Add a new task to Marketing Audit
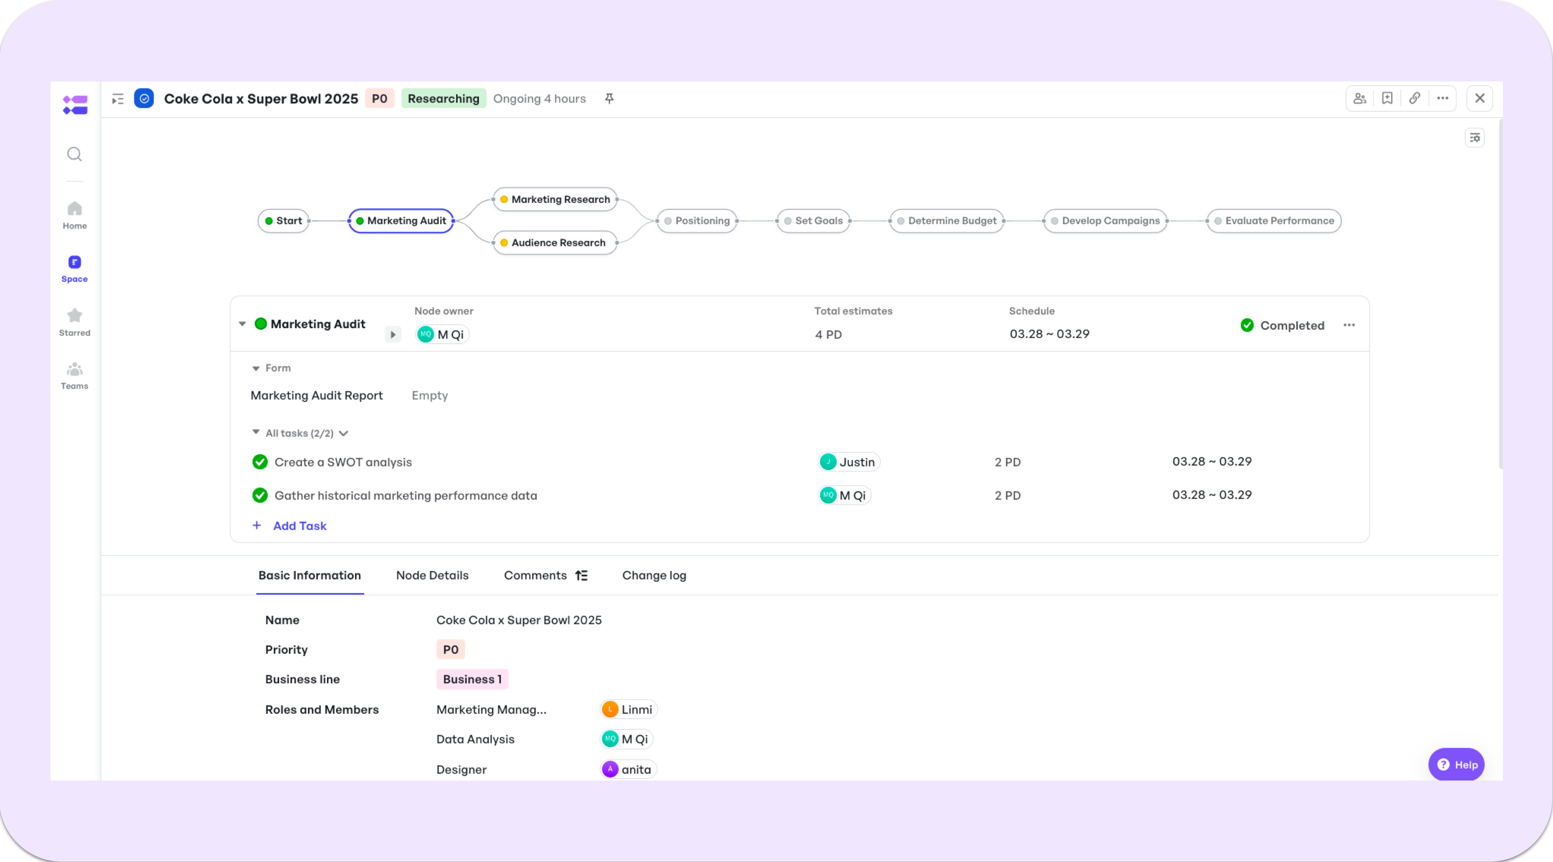Image resolution: width=1553 pixels, height=862 pixels. point(300,526)
